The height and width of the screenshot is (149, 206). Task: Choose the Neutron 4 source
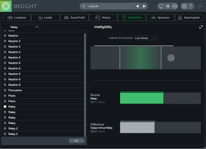tap(43, 52)
